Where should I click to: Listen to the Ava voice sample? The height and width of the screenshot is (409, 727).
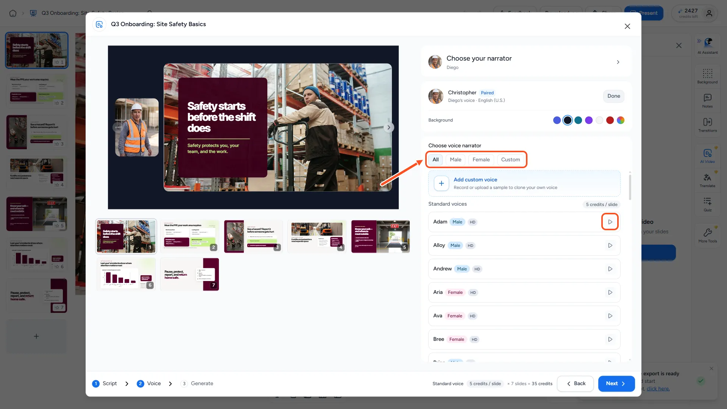610,316
